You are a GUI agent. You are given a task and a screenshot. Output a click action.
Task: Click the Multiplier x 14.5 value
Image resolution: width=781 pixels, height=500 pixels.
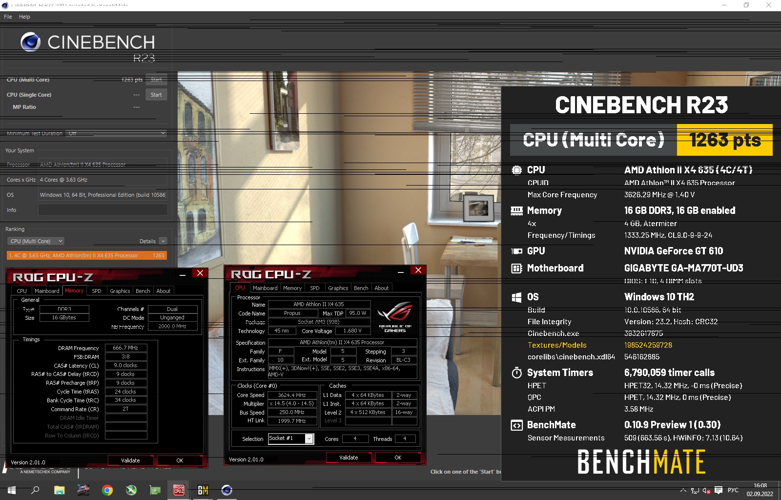tap(292, 403)
